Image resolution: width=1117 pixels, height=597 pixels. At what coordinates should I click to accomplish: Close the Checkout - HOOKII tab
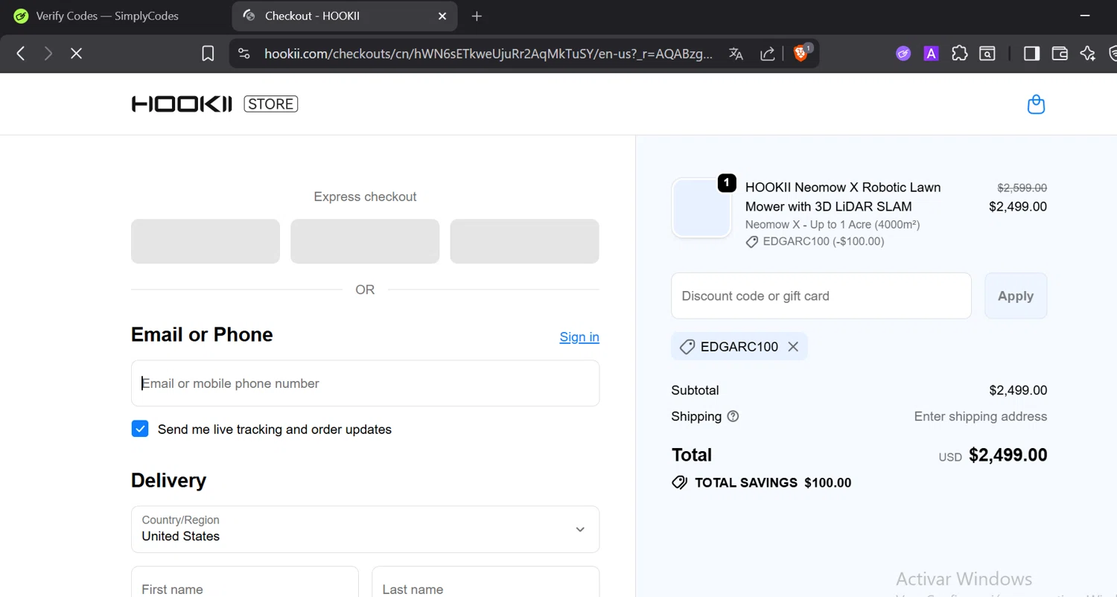click(x=442, y=16)
